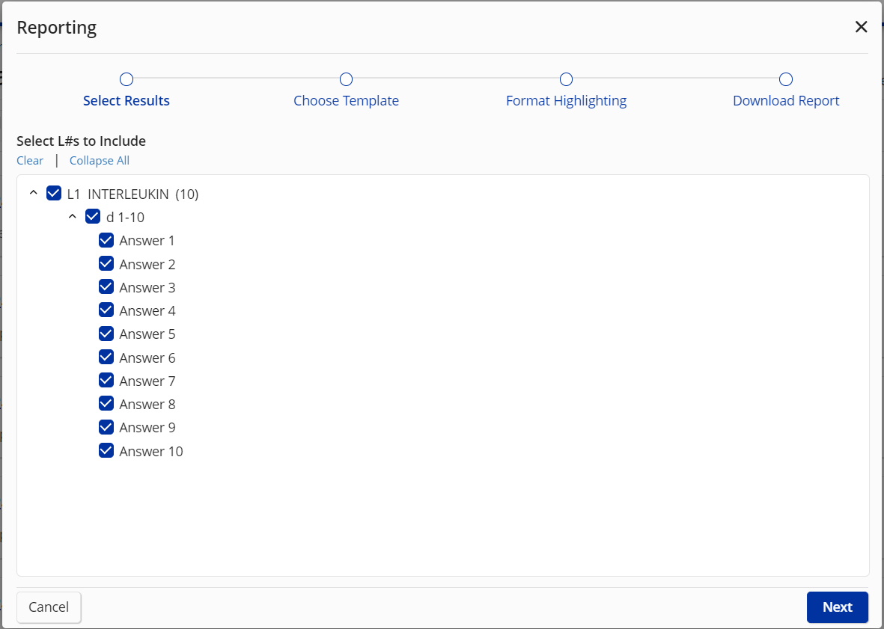
Task: Collapse the d 1-10 subgroup
Action: coord(73,217)
